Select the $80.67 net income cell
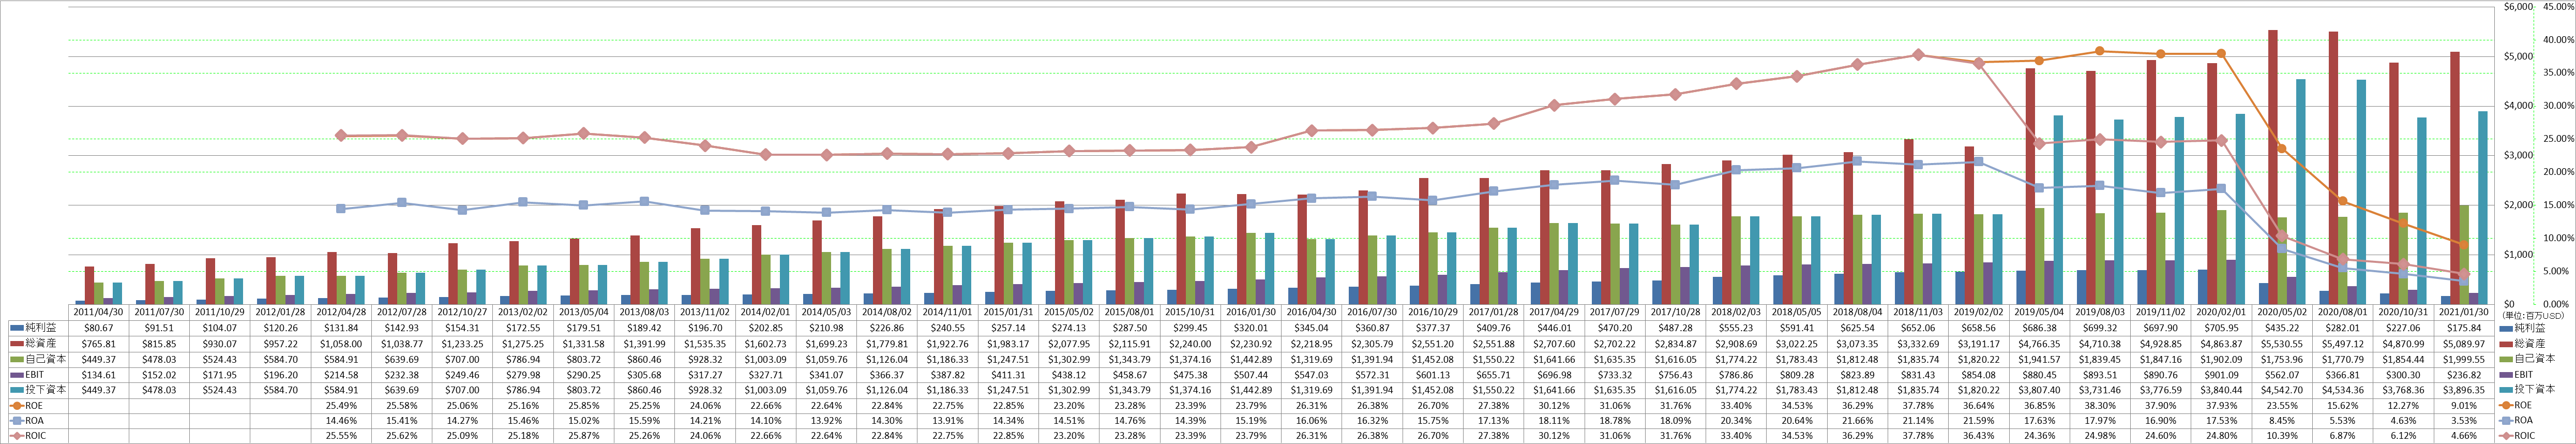The width and height of the screenshot is (2576, 444). [x=98, y=328]
